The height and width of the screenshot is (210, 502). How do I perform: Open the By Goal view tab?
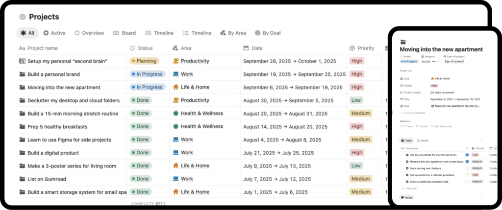point(268,33)
